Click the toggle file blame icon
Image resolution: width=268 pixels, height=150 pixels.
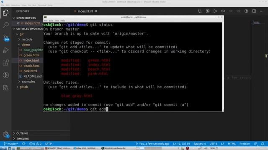click(246, 11)
